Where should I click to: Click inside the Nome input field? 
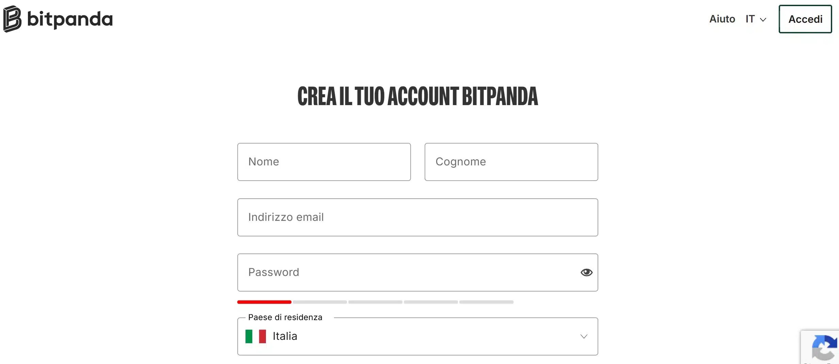coord(324,162)
